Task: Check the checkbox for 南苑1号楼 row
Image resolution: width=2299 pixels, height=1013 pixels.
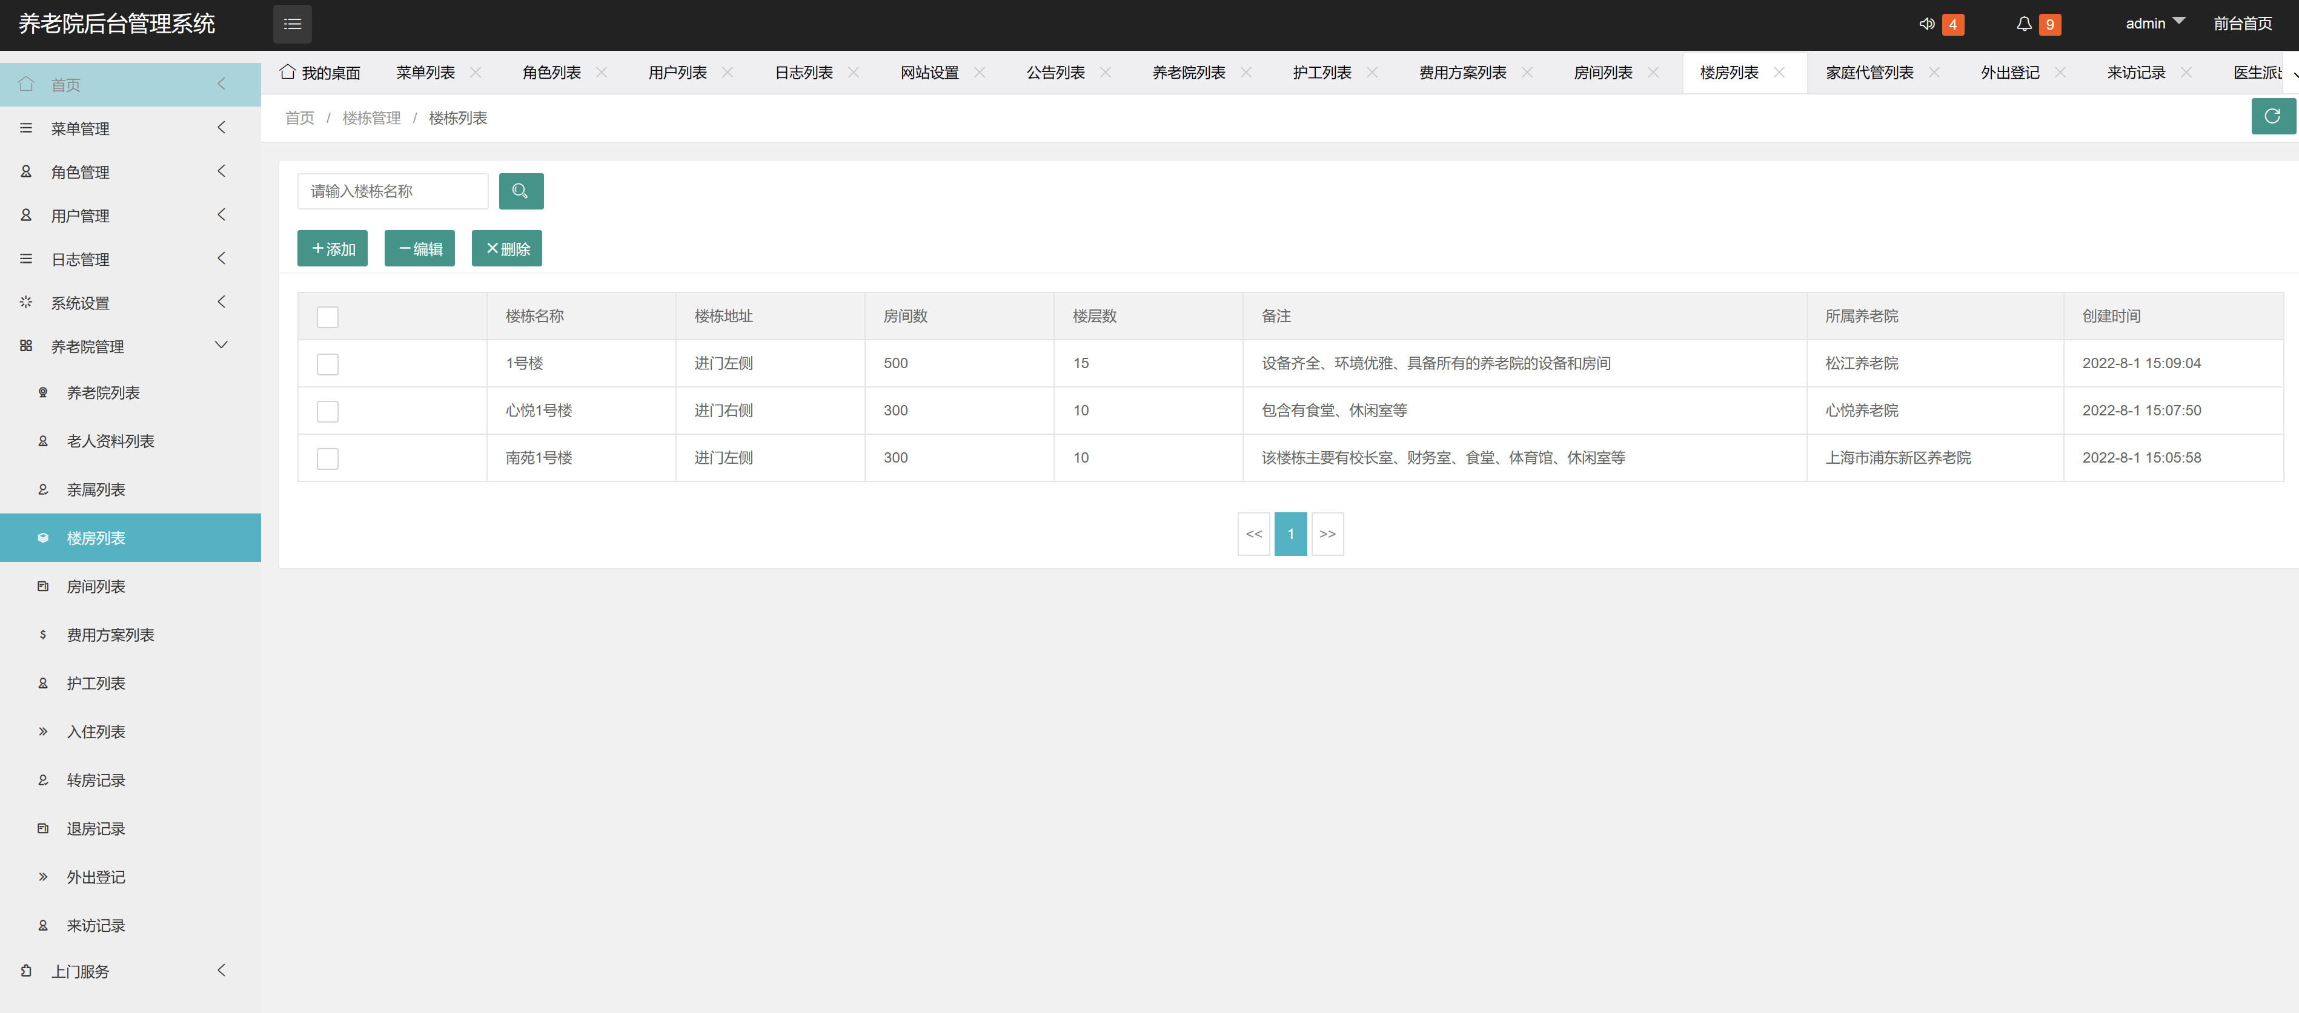Action: 328,458
